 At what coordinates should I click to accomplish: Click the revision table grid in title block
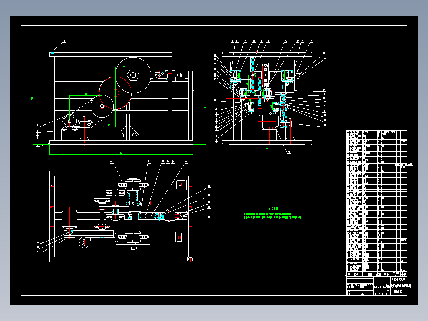coord(360,286)
